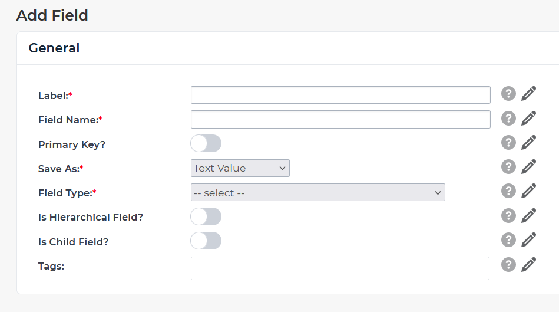Click the pencil edit icon for Label
The width and height of the screenshot is (559, 312).
[529, 94]
